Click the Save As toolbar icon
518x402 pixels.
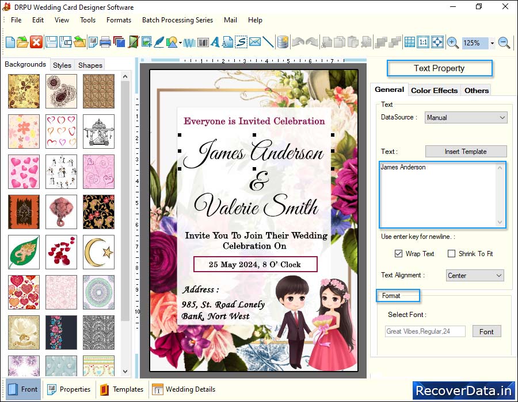pos(66,42)
